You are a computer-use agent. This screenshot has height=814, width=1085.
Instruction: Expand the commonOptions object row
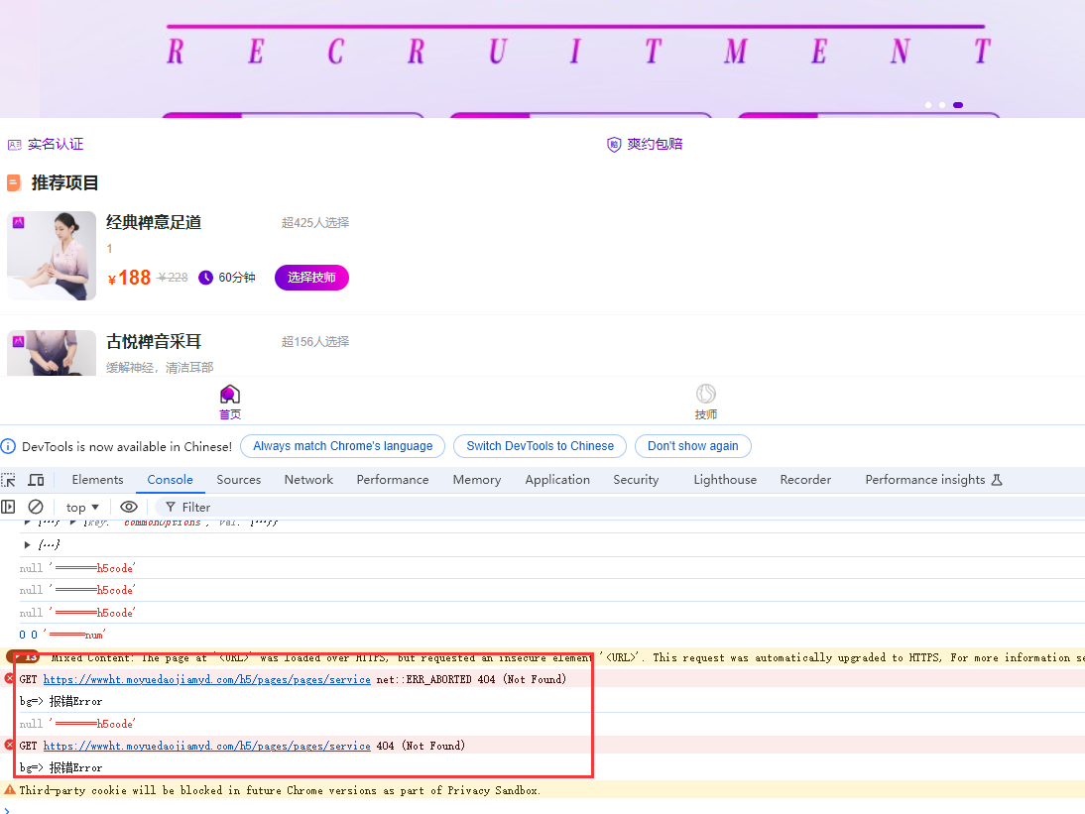[x=72, y=523]
